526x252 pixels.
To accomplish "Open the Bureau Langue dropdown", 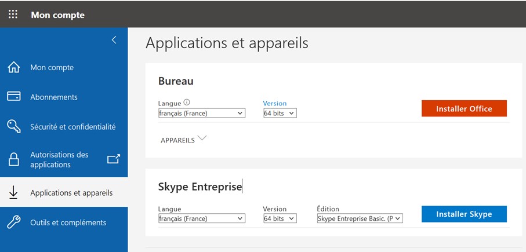I will (201, 114).
